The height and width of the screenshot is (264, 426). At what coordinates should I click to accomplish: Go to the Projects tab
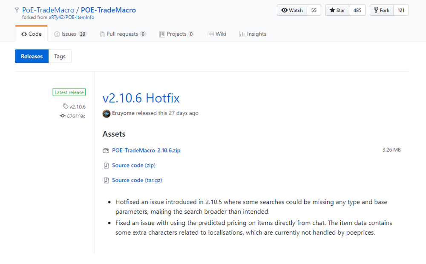point(176,34)
